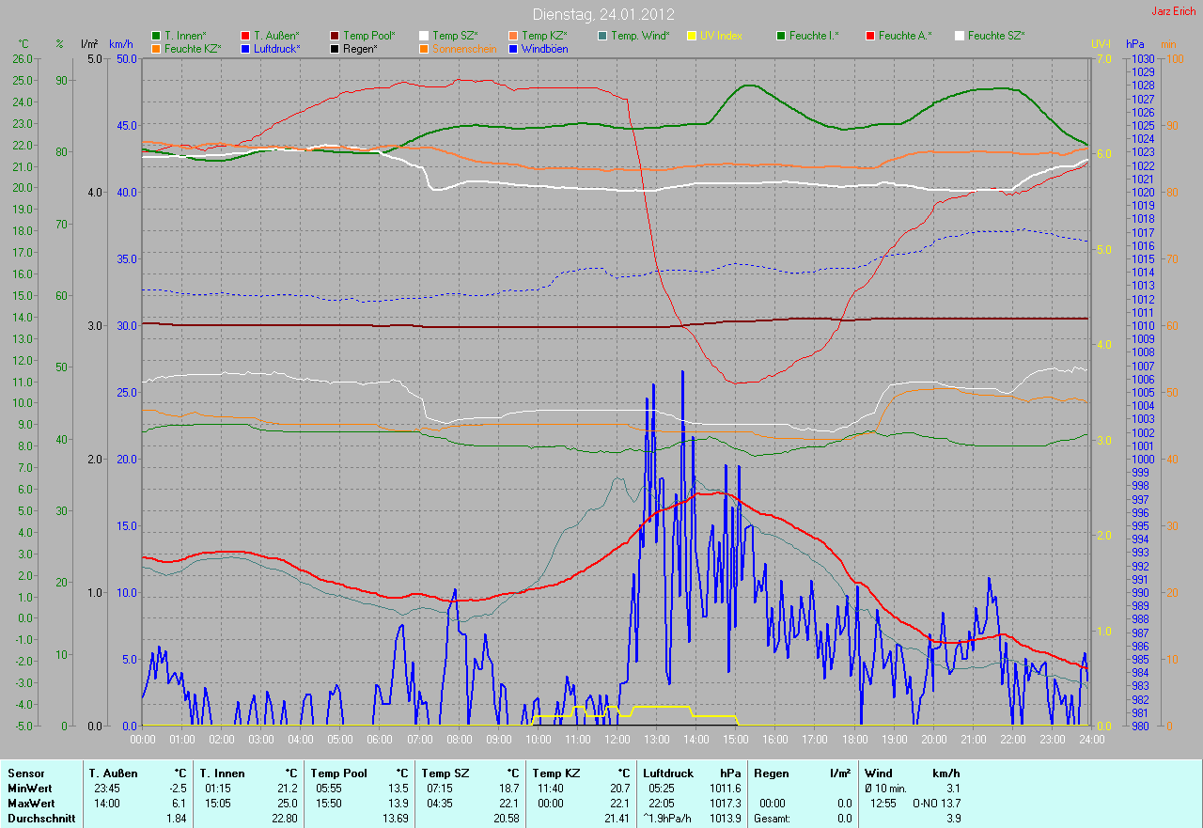Click the hPa axis unit label
The image size is (1203, 828).
pyautogui.click(x=1135, y=44)
